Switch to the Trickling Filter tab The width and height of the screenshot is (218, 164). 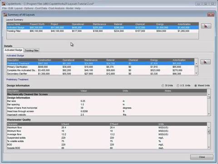[x=31, y=50]
